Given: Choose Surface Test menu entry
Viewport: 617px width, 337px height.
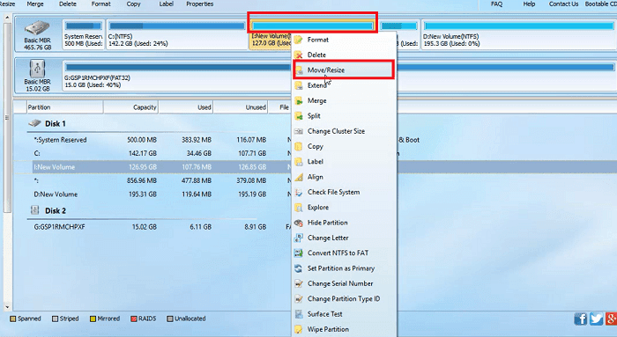Looking at the screenshot, I should coord(325,314).
